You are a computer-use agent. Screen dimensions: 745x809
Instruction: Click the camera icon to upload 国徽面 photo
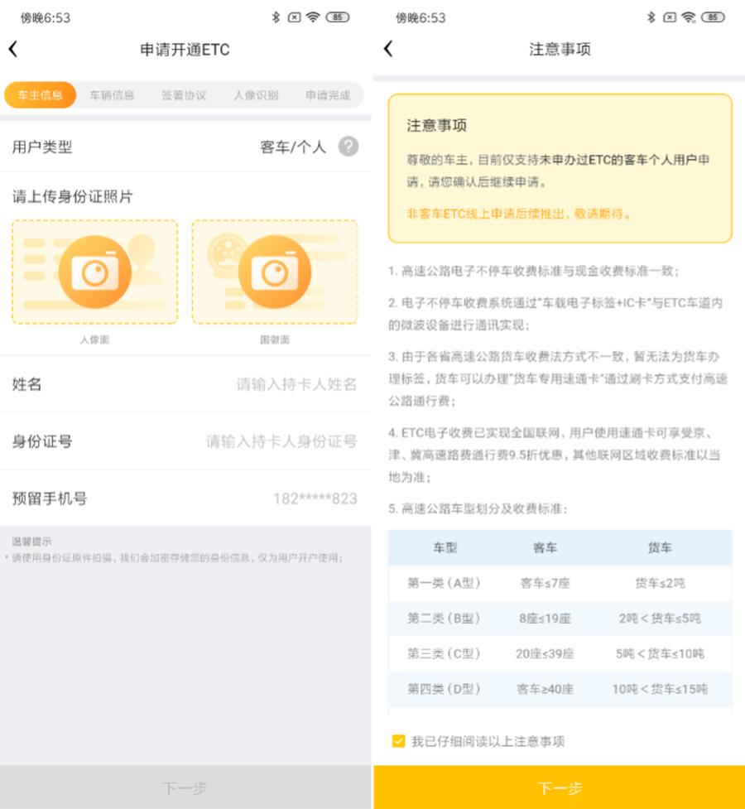[x=276, y=270]
